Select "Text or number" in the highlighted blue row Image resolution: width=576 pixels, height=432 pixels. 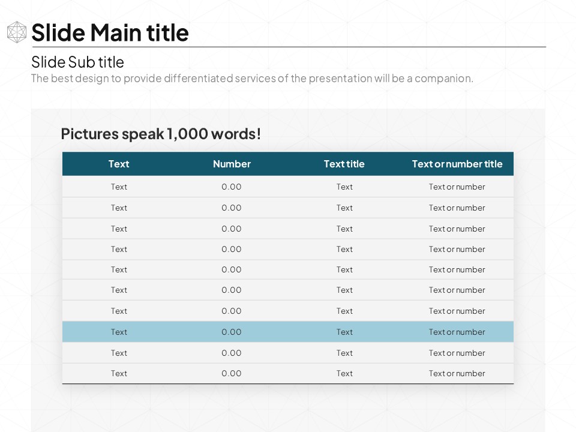pos(457,332)
